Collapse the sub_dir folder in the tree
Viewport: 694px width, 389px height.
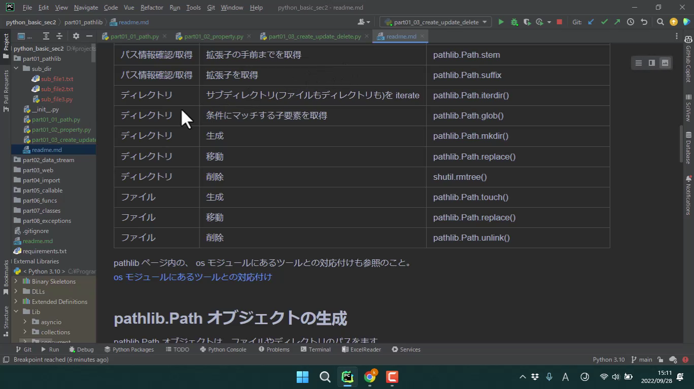pos(16,68)
